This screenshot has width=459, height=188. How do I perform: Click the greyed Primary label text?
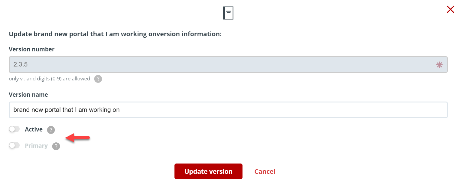36,146
